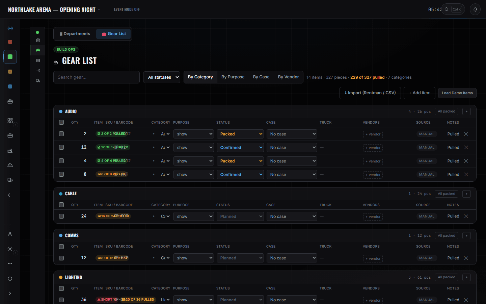Add a vendor on the cable row

pyautogui.click(x=373, y=217)
